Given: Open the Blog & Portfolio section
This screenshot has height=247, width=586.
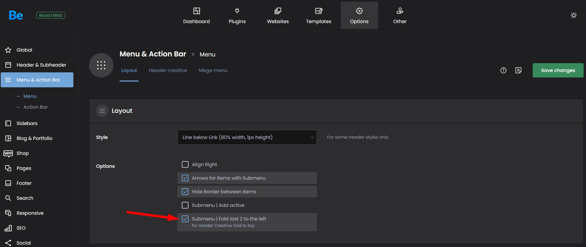Looking at the screenshot, I should 34,138.
